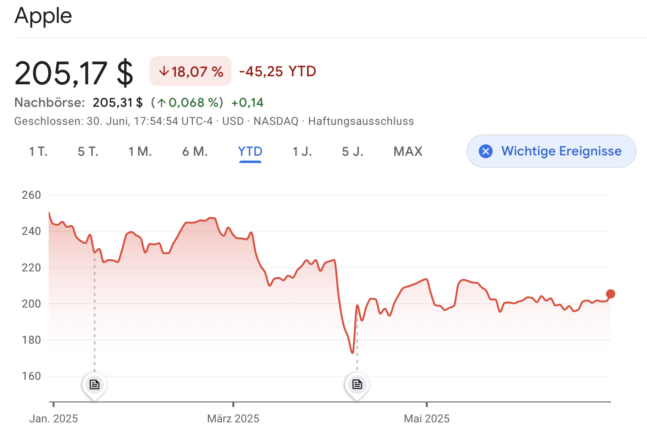The width and height of the screenshot is (647, 432).
Task: Click the red current price dot
Action: pyautogui.click(x=610, y=294)
